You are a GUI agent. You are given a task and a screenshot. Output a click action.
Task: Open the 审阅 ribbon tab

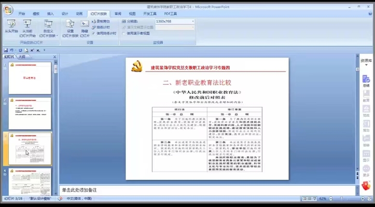coord(118,14)
